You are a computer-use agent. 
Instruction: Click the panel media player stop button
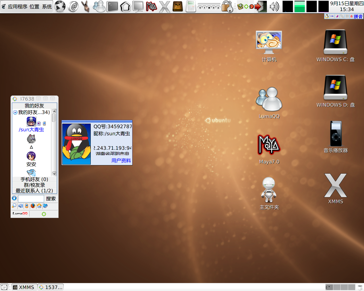[x=209, y=8]
